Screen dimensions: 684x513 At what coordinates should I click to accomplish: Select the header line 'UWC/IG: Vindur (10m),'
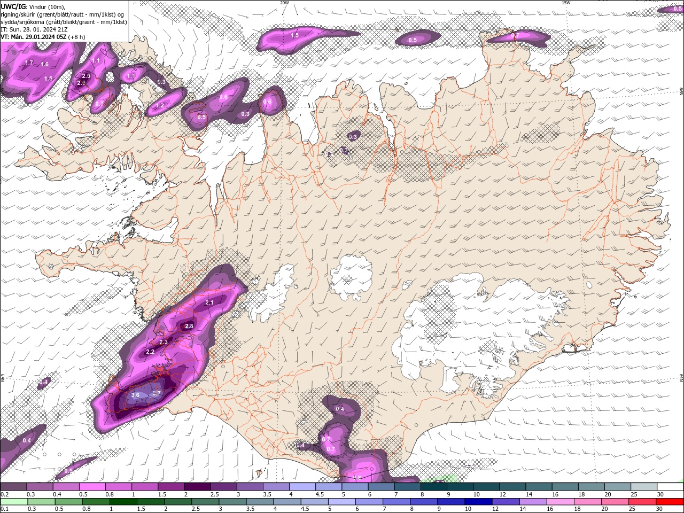pyautogui.click(x=33, y=6)
